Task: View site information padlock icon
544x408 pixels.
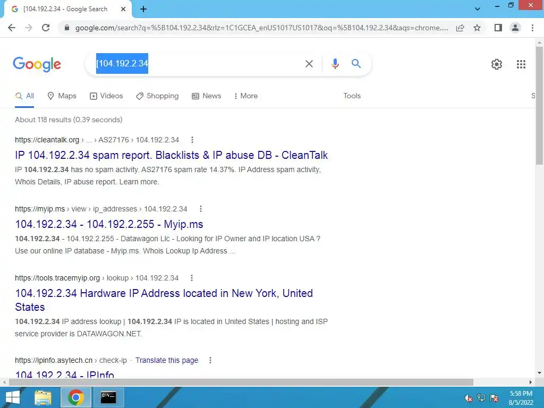Action: (67, 28)
